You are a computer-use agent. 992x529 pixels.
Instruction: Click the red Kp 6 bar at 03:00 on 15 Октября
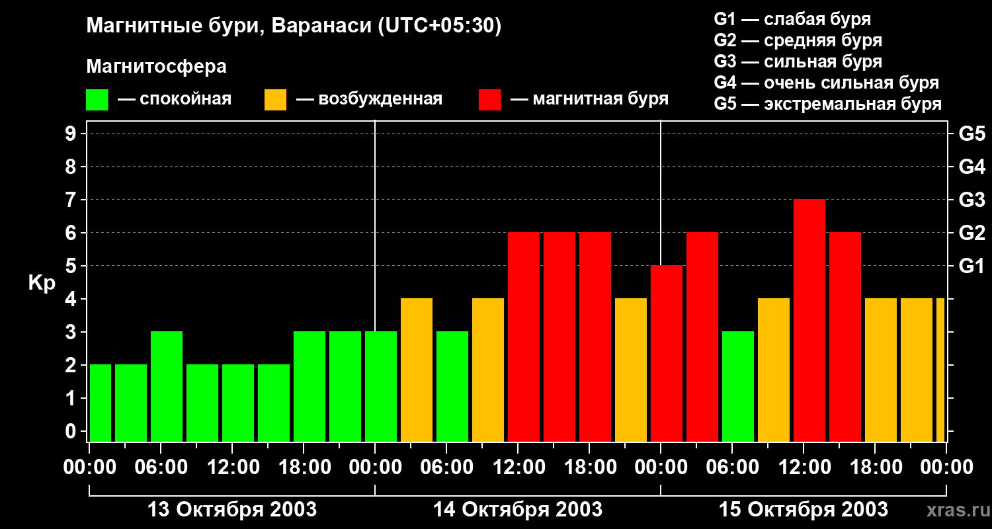click(702, 337)
